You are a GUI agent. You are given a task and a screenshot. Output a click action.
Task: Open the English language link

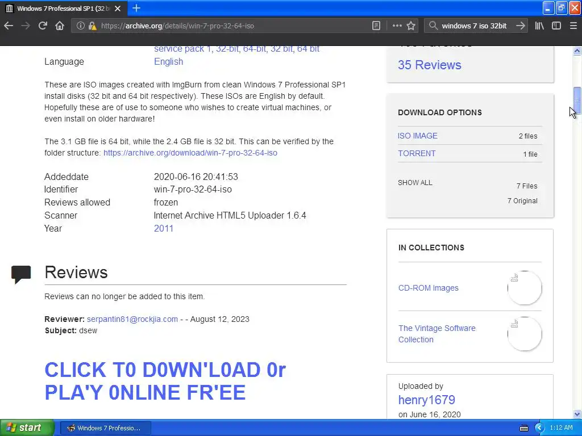pyautogui.click(x=168, y=61)
